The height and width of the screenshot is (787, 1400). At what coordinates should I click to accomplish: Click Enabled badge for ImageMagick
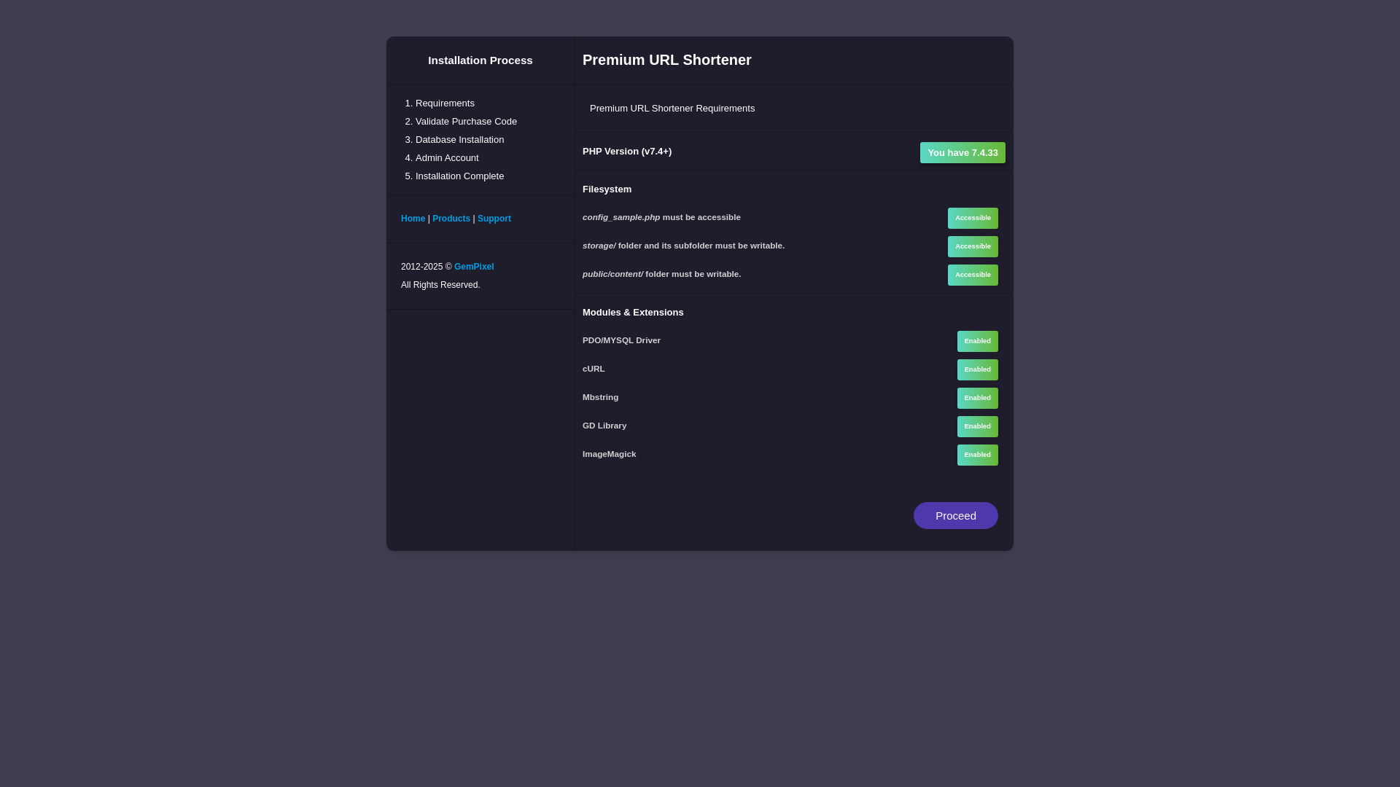click(977, 455)
